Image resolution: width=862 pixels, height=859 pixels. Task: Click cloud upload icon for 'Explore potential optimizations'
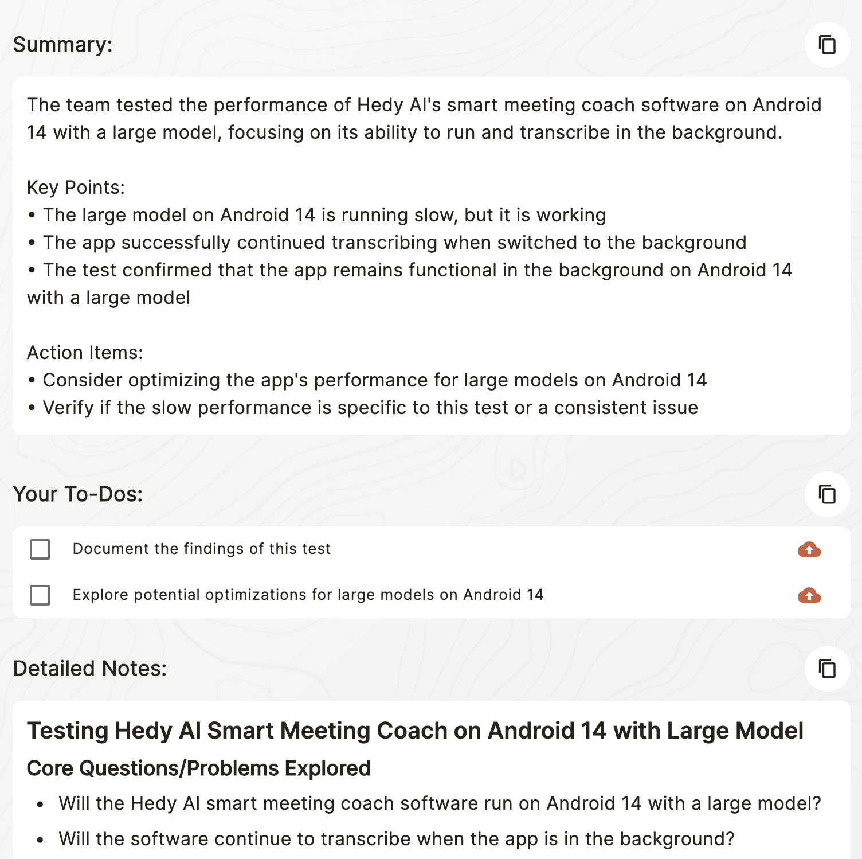click(x=809, y=595)
